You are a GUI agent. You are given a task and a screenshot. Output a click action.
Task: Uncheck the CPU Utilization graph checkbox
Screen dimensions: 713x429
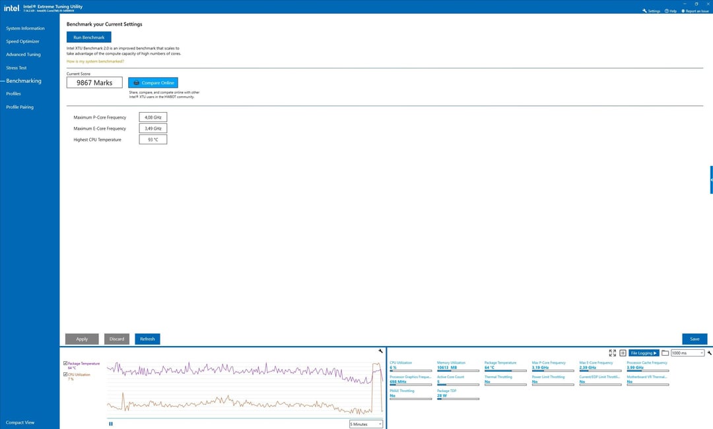[x=65, y=374]
